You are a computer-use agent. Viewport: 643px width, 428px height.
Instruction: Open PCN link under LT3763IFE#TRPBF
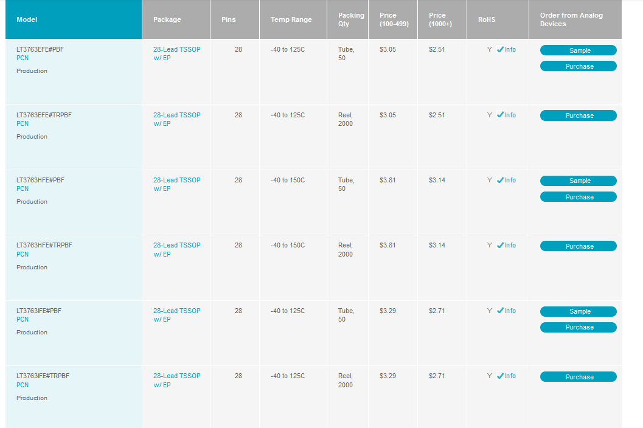coord(23,385)
